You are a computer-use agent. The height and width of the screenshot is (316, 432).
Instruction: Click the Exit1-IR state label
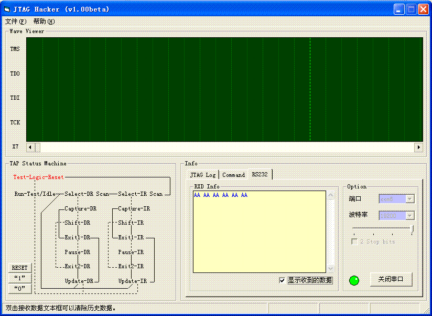pyautogui.click(x=131, y=237)
